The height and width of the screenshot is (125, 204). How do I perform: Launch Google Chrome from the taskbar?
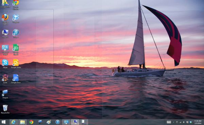[x=31, y=122]
